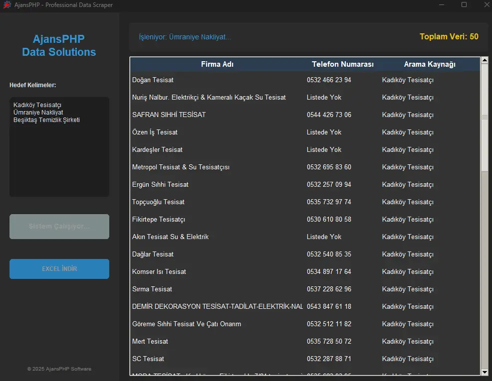The height and width of the screenshot is (381, 492).
Task: Select the SAFRAN SIHHİ TESİSAT row
Action: [x=169, y=115]
